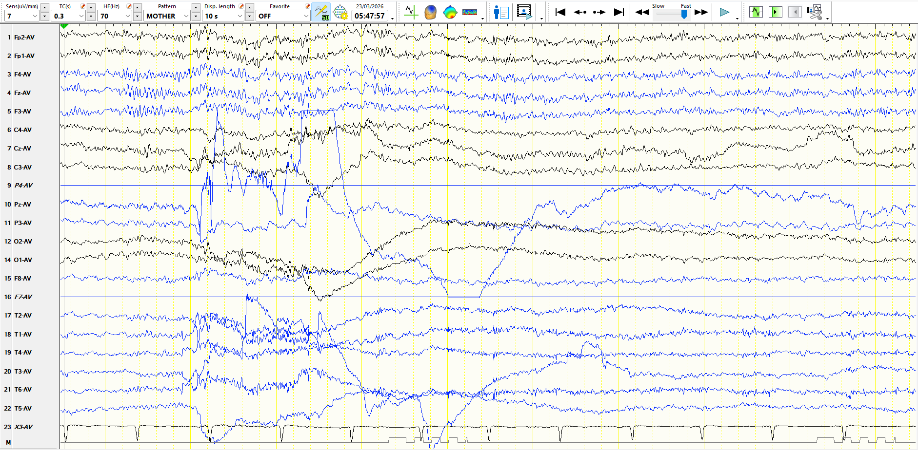The image size is (918, 451).
Task: Open the 3D head voltage map
Action: tap(430, 12)
